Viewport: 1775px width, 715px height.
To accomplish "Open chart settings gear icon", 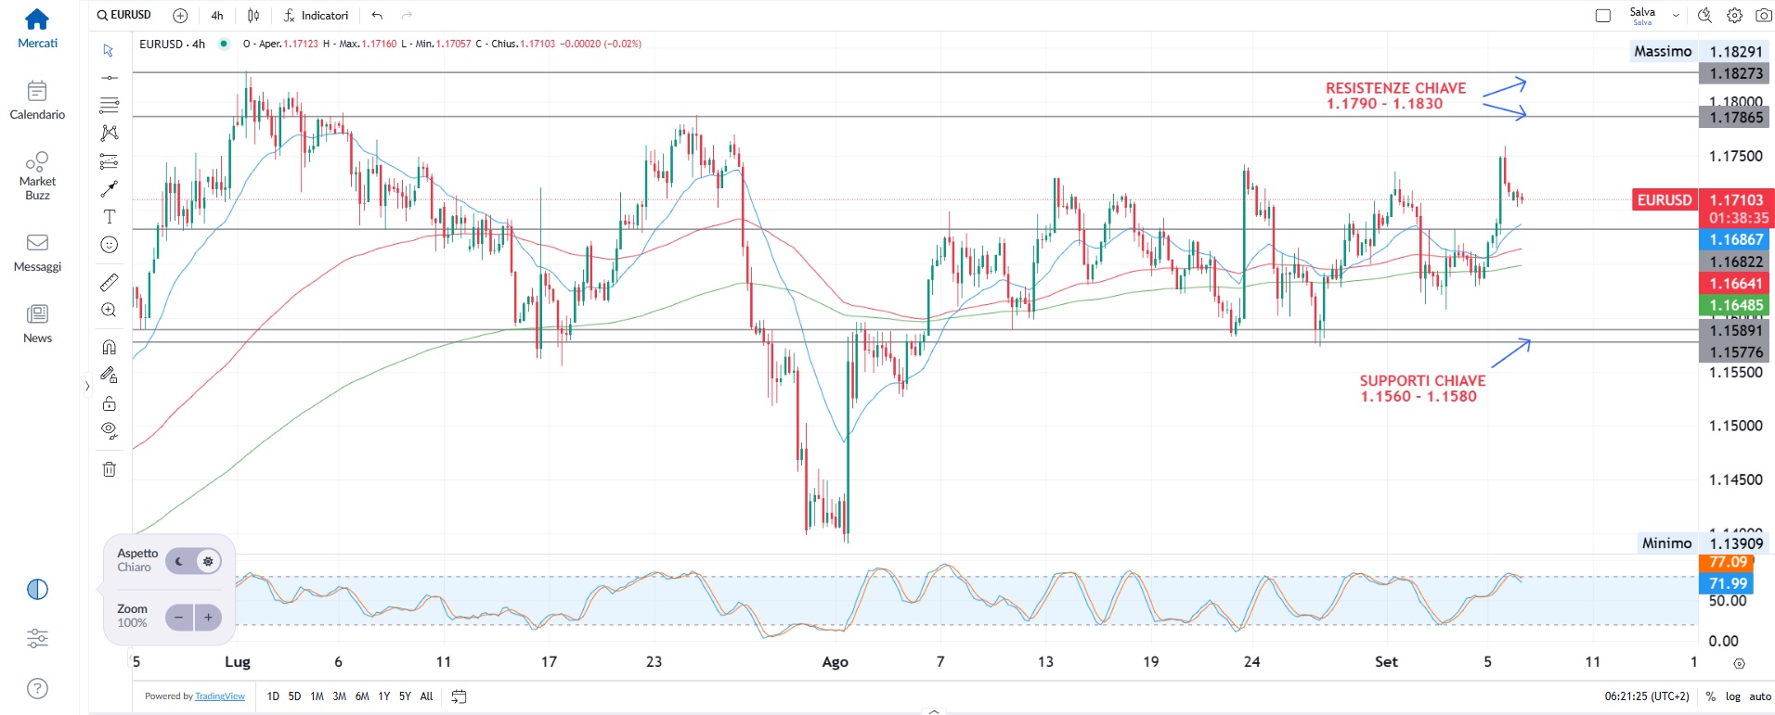I will point(1734,15).
